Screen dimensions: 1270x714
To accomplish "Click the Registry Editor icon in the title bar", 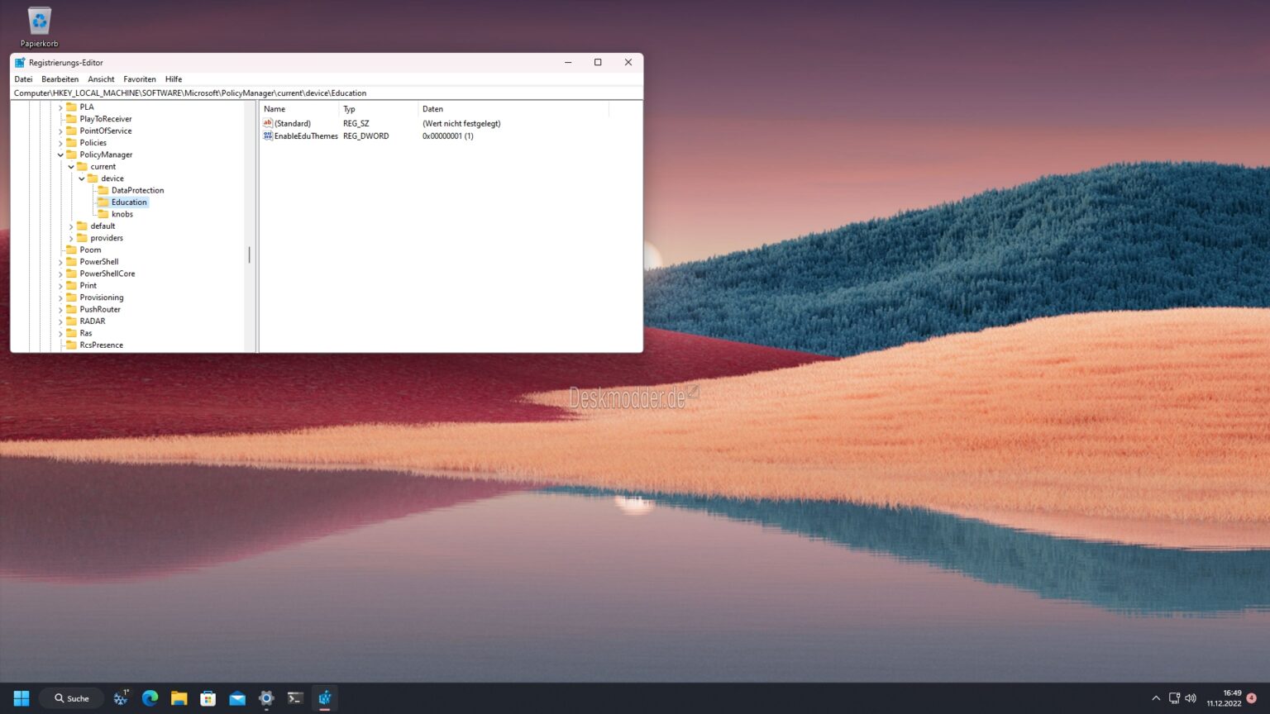I will coord(18,62).
